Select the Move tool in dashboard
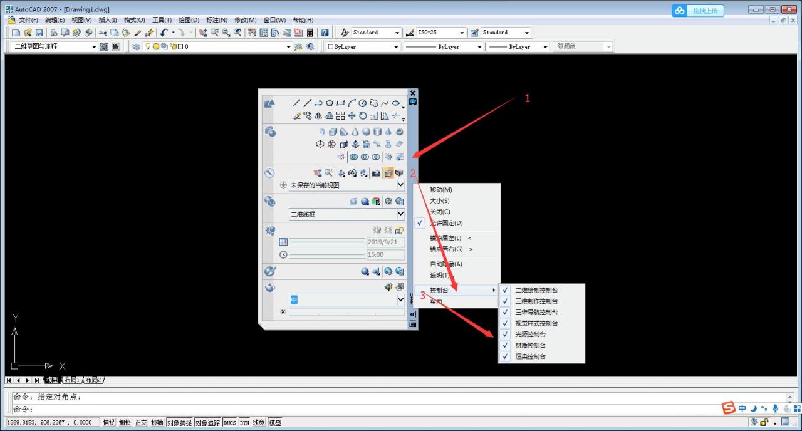This screenshot has width=802, height=431. pyautogui.click(x=352, y=115)
